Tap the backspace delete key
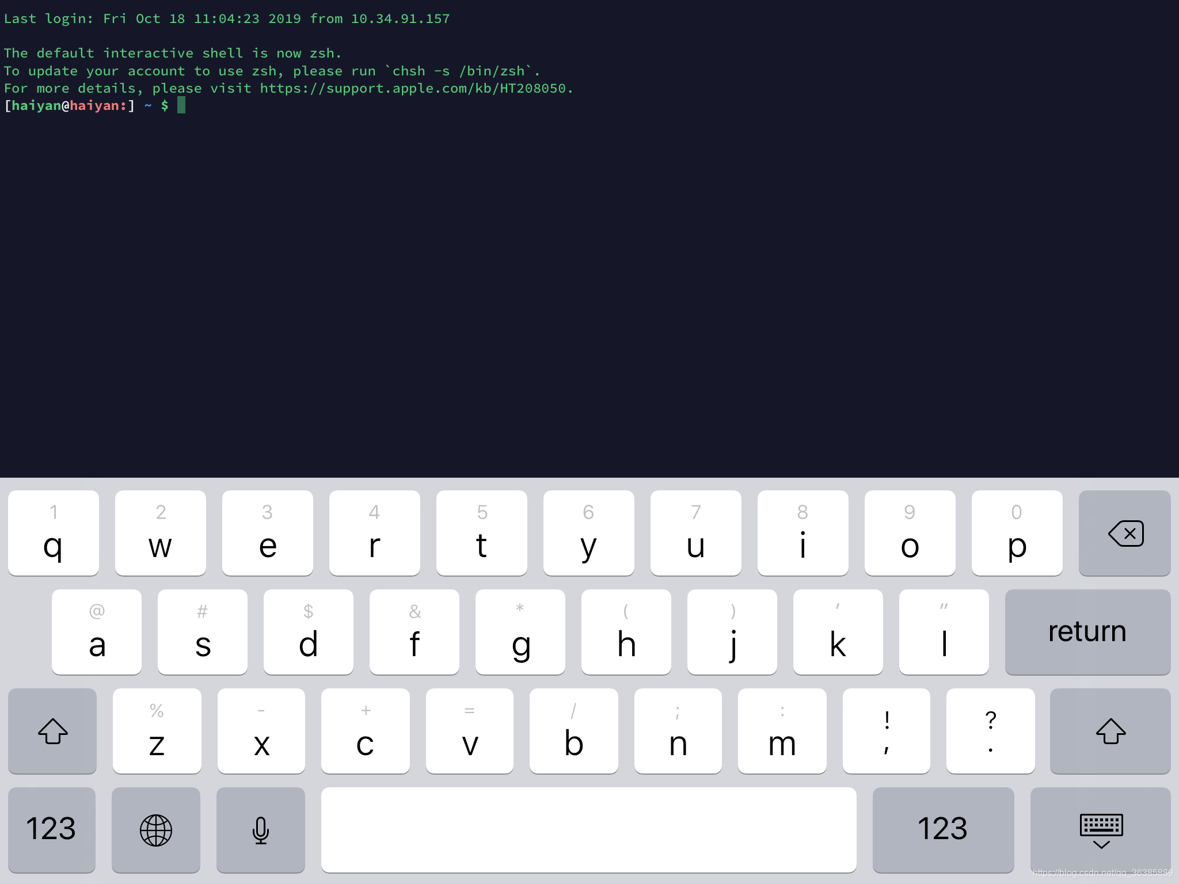This screenshot has height=884, width=1179. [x=1124, y=533]
